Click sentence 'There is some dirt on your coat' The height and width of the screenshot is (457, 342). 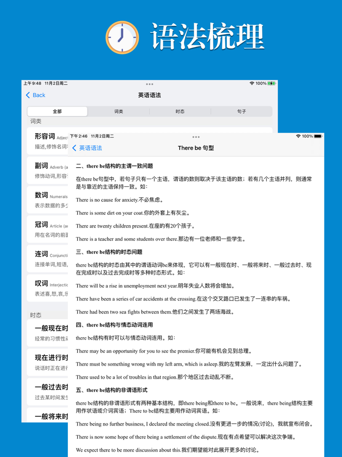coord(133,213)
